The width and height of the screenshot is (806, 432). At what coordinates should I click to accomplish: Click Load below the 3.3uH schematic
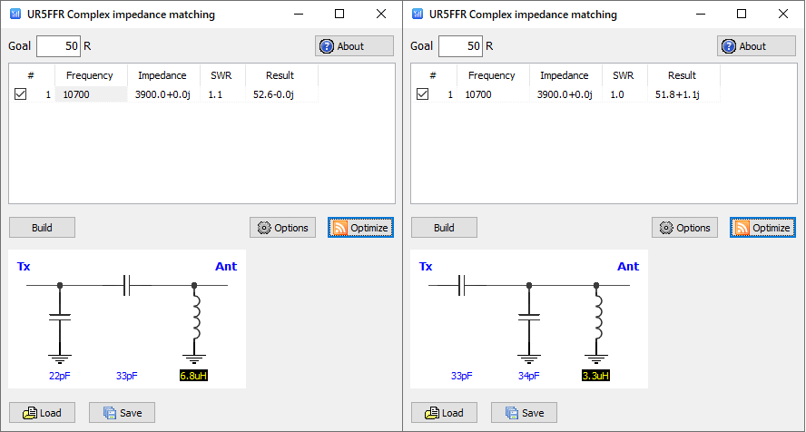coord(444,413)
